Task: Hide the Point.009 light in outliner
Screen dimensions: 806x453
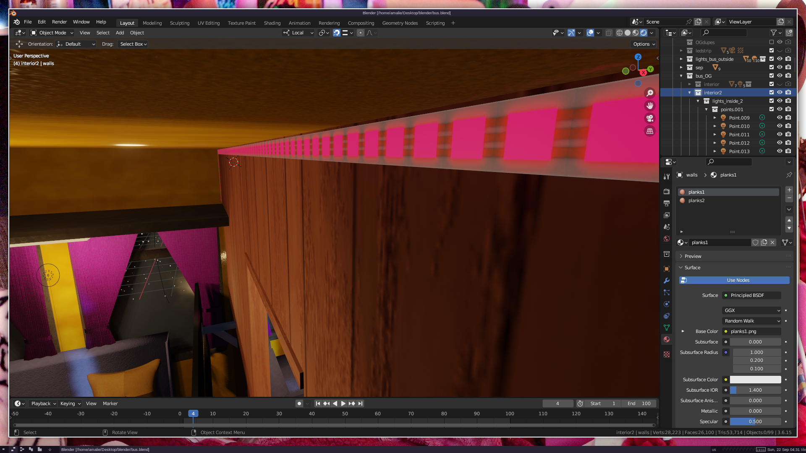Action: coord(780,118)
